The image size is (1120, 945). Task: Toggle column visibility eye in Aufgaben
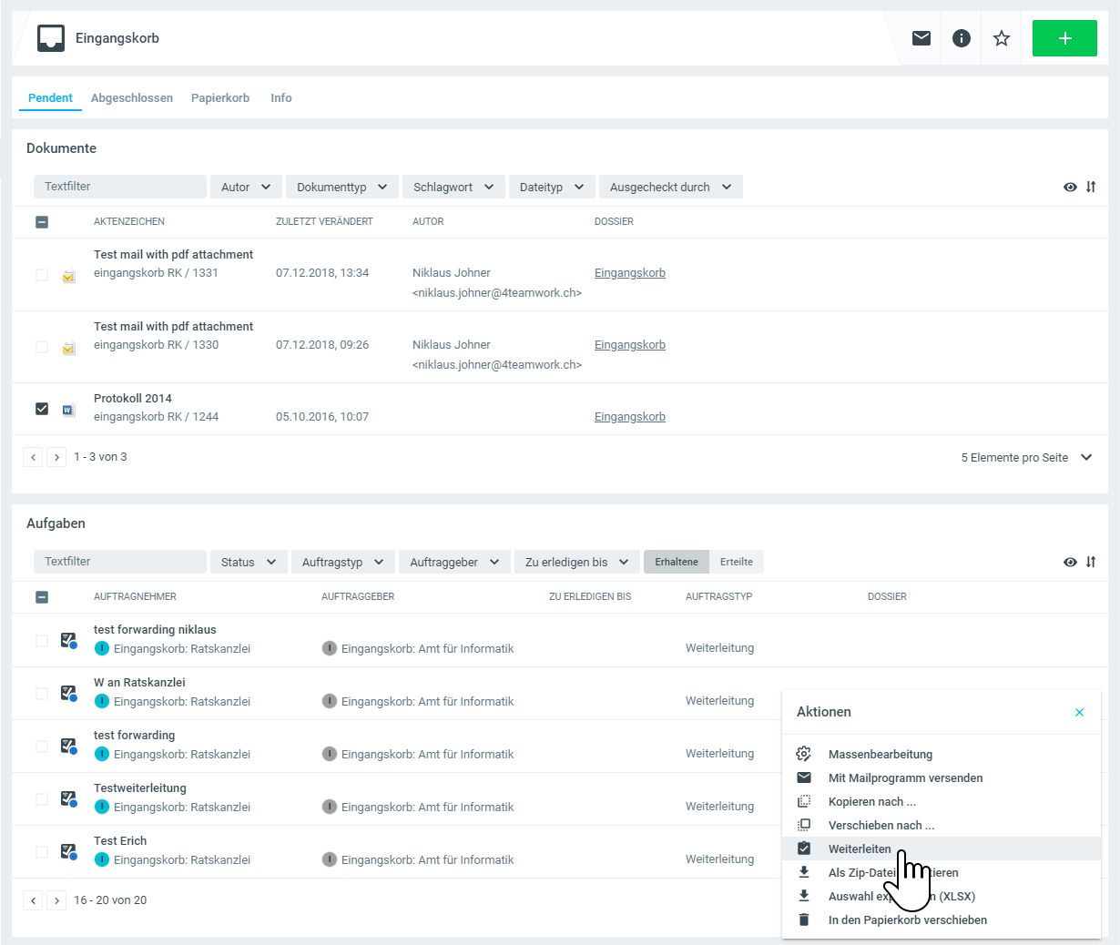point(1070,562)
